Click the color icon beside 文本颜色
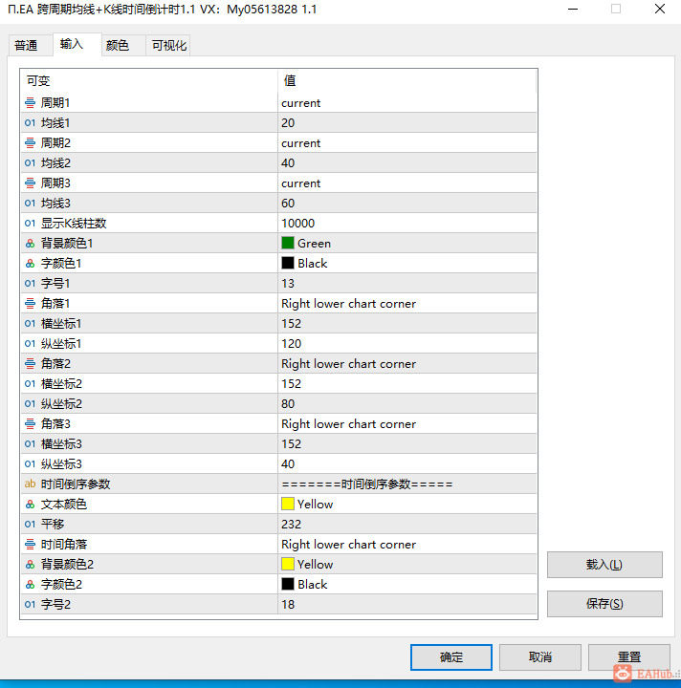 [x=30, y=505]
